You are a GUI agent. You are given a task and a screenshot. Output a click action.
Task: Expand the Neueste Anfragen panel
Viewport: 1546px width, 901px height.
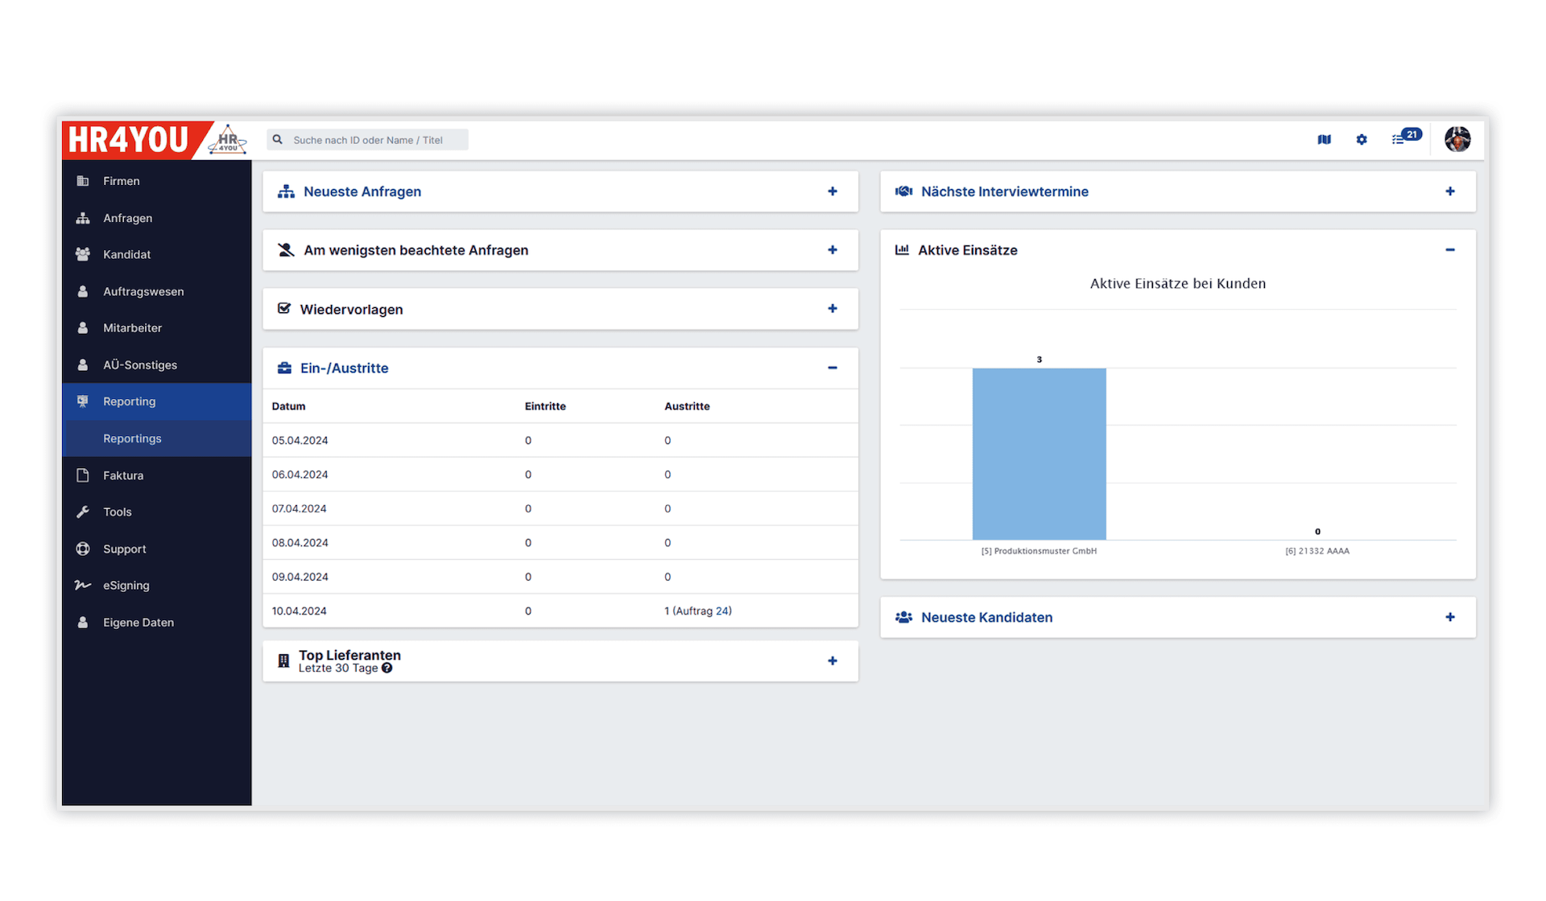tap(832, 191)
